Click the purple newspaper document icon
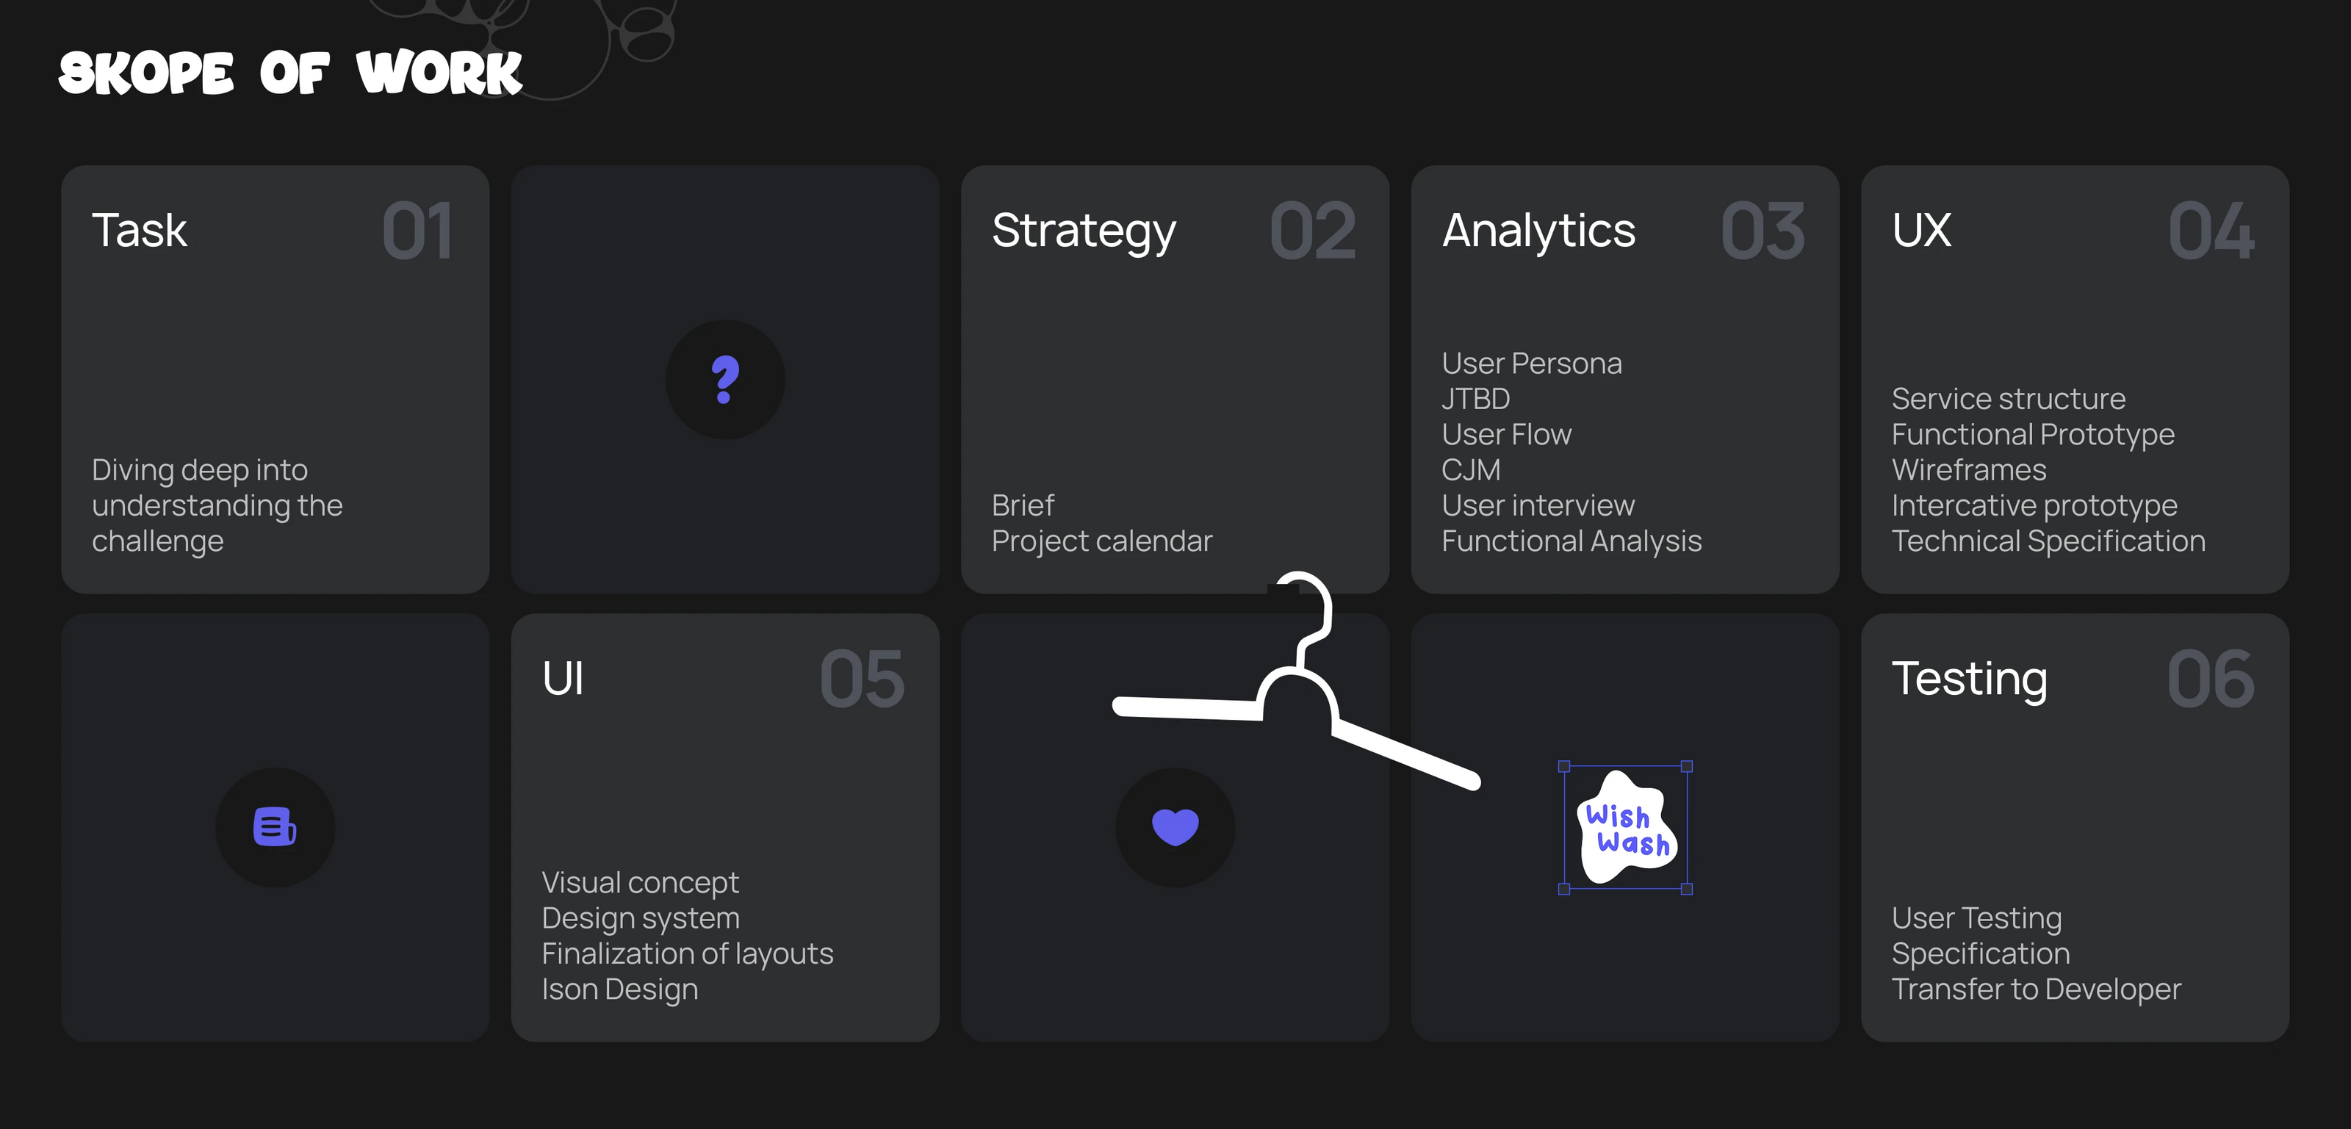Image resolution: width=2351 pixels, height=1129 pixels. (x=275, y=827)
